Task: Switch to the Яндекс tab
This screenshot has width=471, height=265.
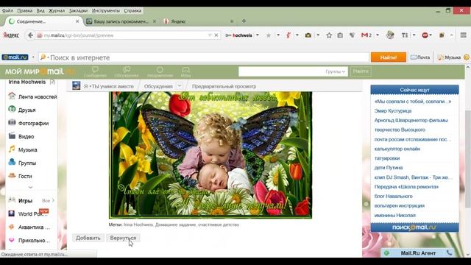Action: pyautogui.click(x=198, y=21)
